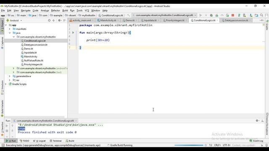Click the java breadcrumb in navigation bar
Screen dimensions: 269x151
coord(33,15)
